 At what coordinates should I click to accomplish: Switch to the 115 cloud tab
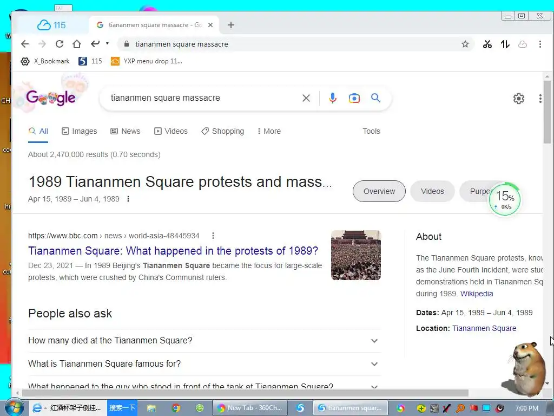51,25
